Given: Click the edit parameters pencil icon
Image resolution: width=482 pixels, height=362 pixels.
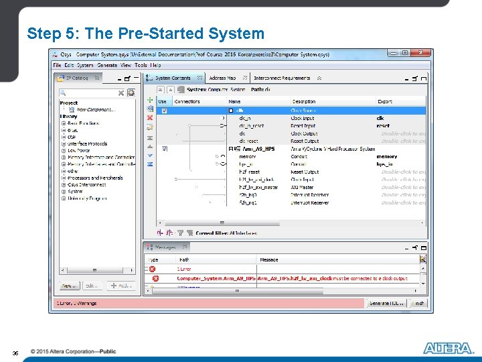Looking at the screenshot, I should (150, 127).
